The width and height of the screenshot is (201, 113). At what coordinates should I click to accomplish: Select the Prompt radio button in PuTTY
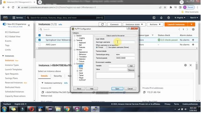(97, 47)
